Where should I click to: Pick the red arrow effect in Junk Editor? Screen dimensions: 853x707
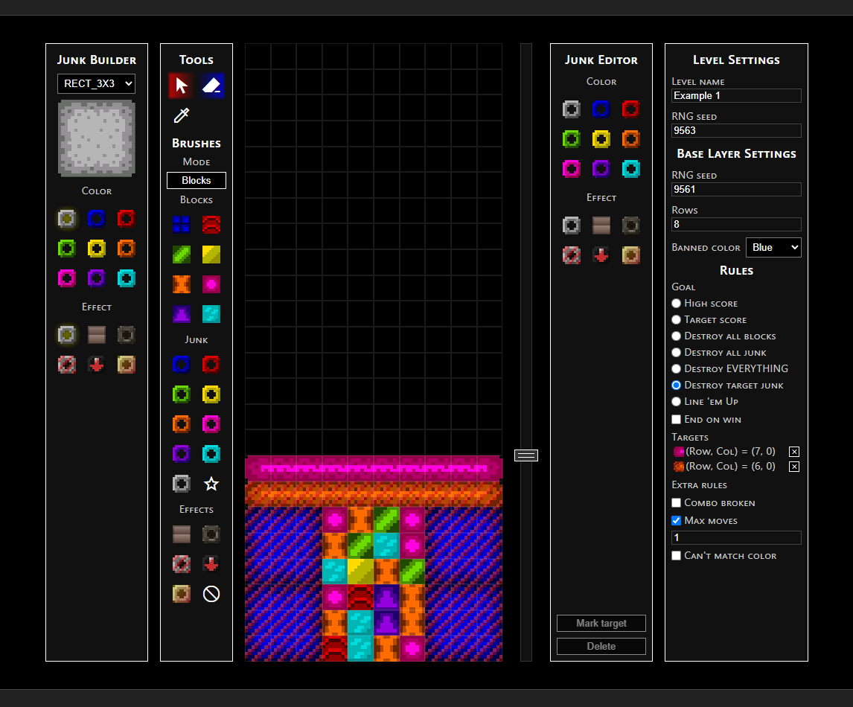point(601,255)
